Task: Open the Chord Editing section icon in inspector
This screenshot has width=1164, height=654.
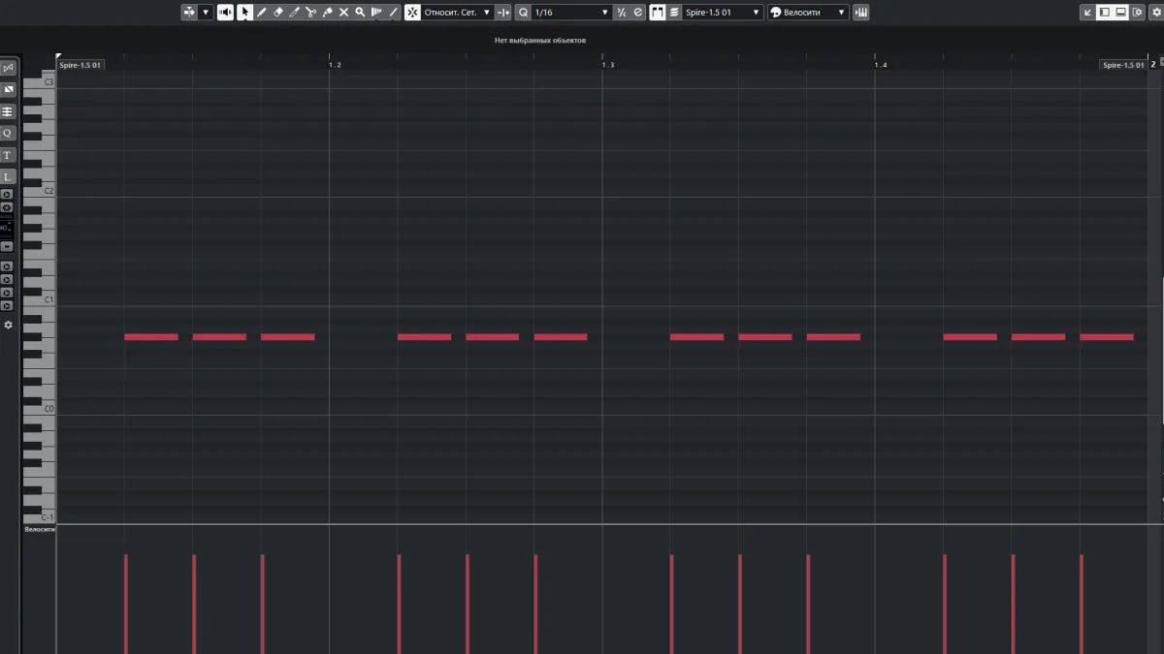Action: (8, 111)
